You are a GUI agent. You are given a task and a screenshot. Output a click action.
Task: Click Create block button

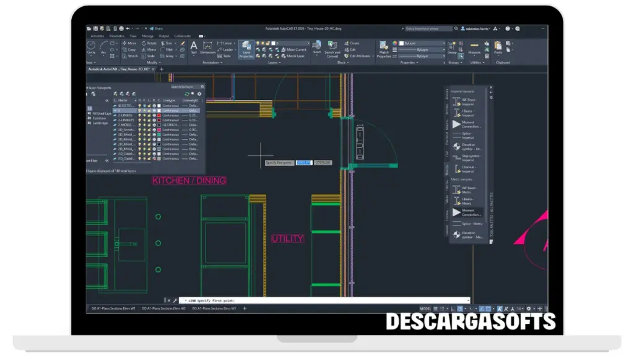[x=352, y=43]
